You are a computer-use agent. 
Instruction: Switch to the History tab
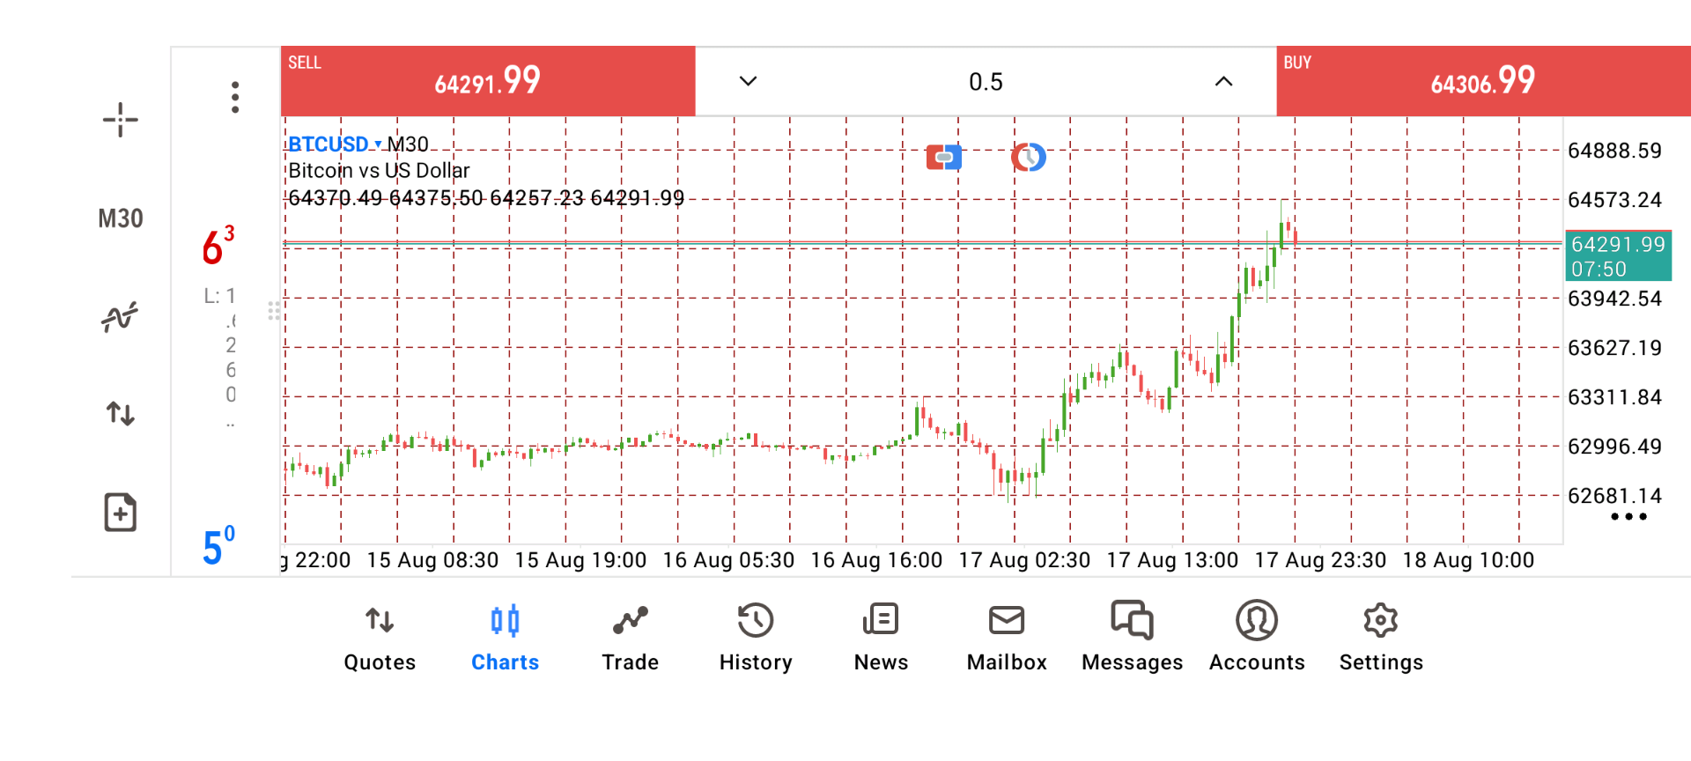(x=756, y=638)
